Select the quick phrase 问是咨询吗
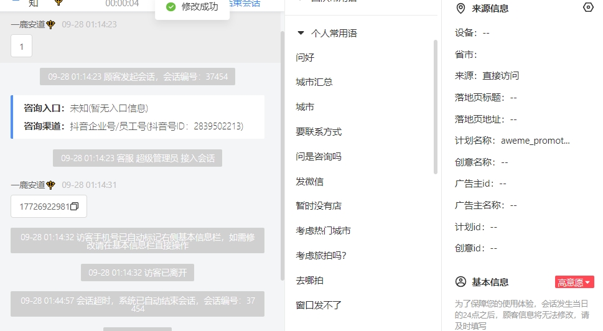The height and width of the screenshot is (331, 603). coord(319,156)
